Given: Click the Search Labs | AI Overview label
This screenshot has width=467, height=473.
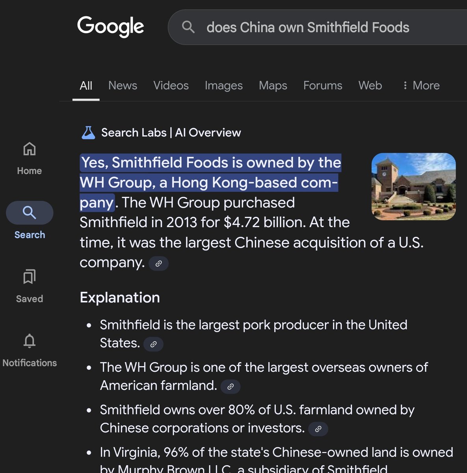Looking at the screenshot, I should pyautogui.click(x=171, y=133).
